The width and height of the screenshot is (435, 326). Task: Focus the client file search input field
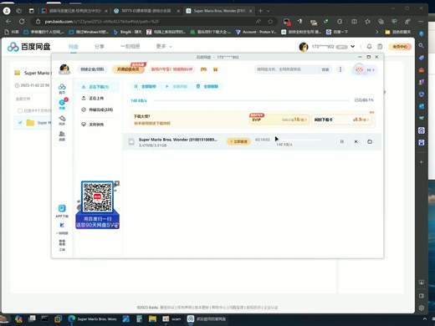pos(287,69)
